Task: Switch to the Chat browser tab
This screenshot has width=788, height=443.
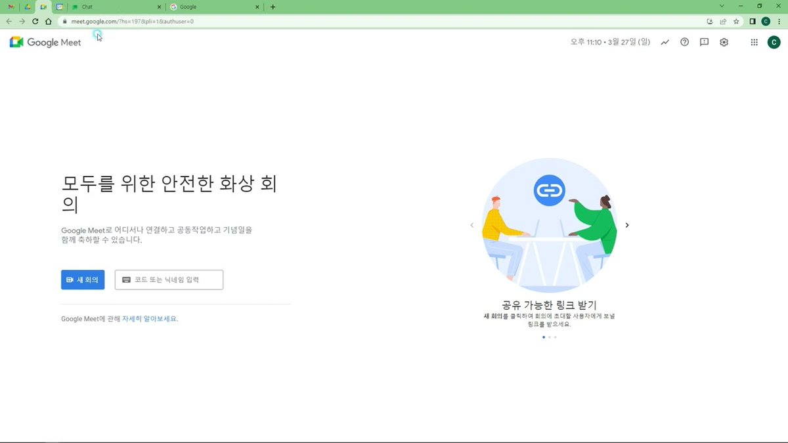Action: pyautogui.click(x=117, y=7)
